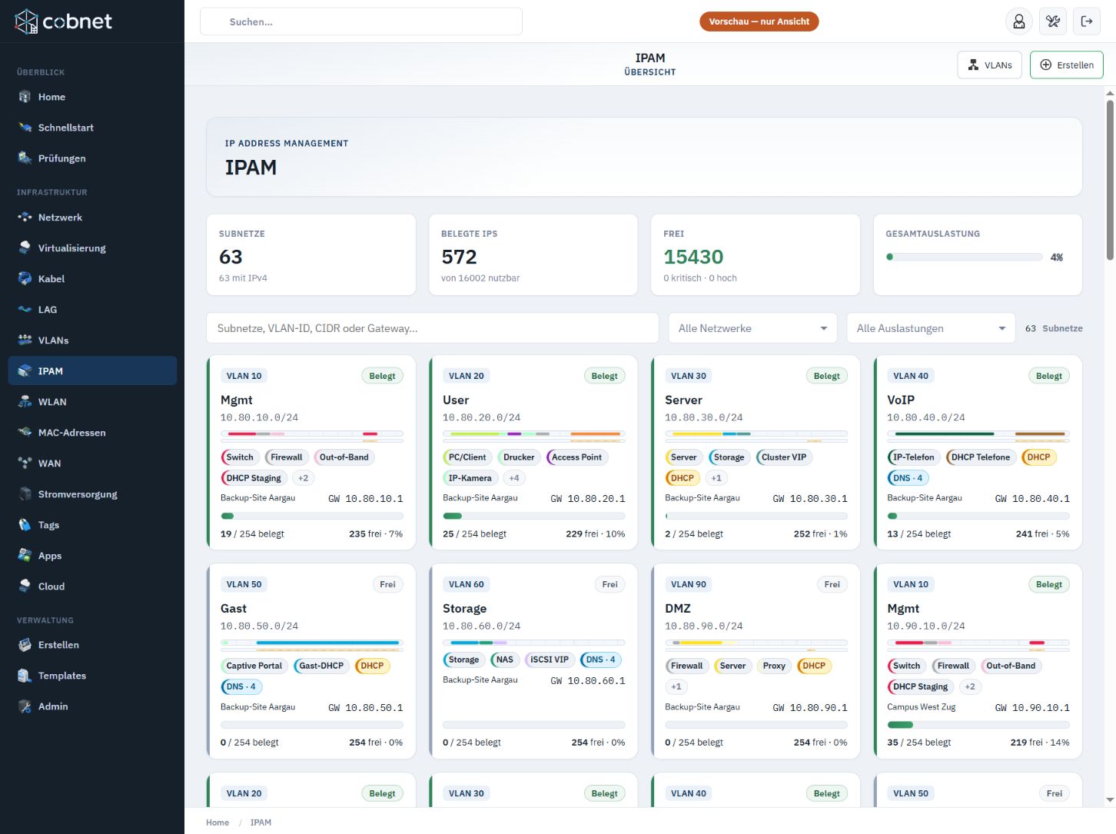Open the Server subnet 10.80.30.0/24 card
Image resolution: width=1116 pixels, height=834 pixels.
pyautogui.click(x=756, y=453)
